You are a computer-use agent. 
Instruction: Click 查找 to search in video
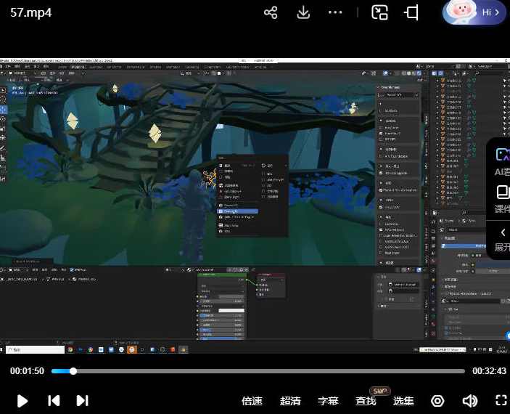[x=366, y=401]
